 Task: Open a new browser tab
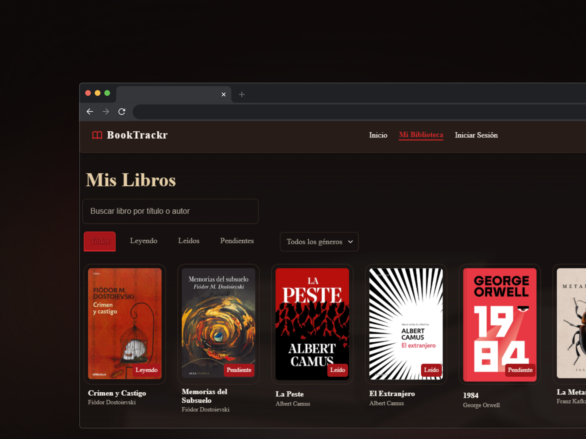[242, 95]
